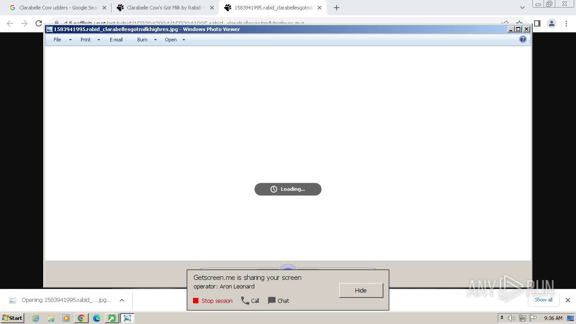Close the Chrome downloads bar

567,300
